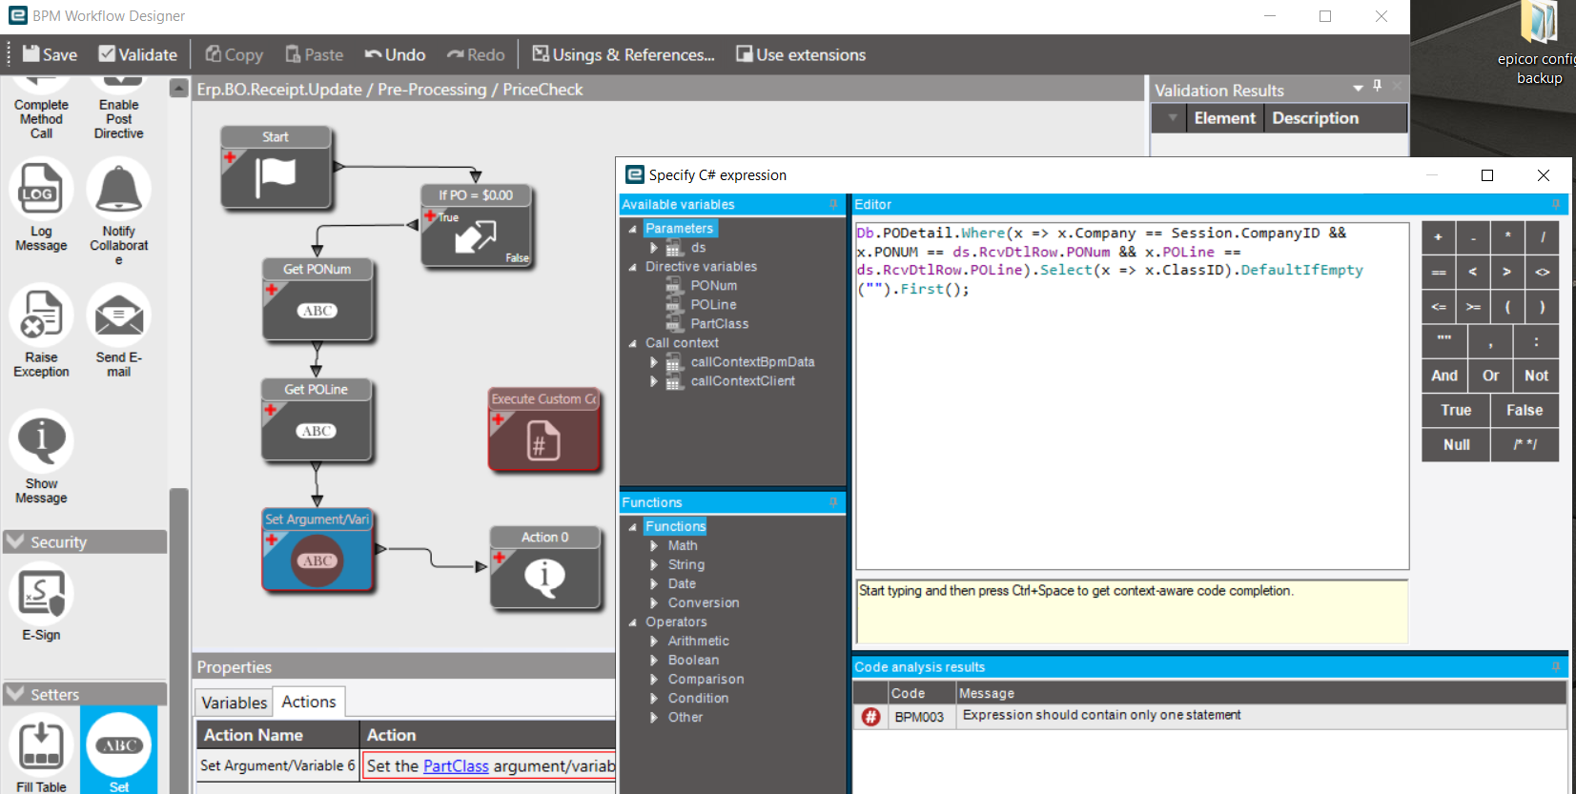Switch to the Variables tab
1576x794 pixels.
234,702
